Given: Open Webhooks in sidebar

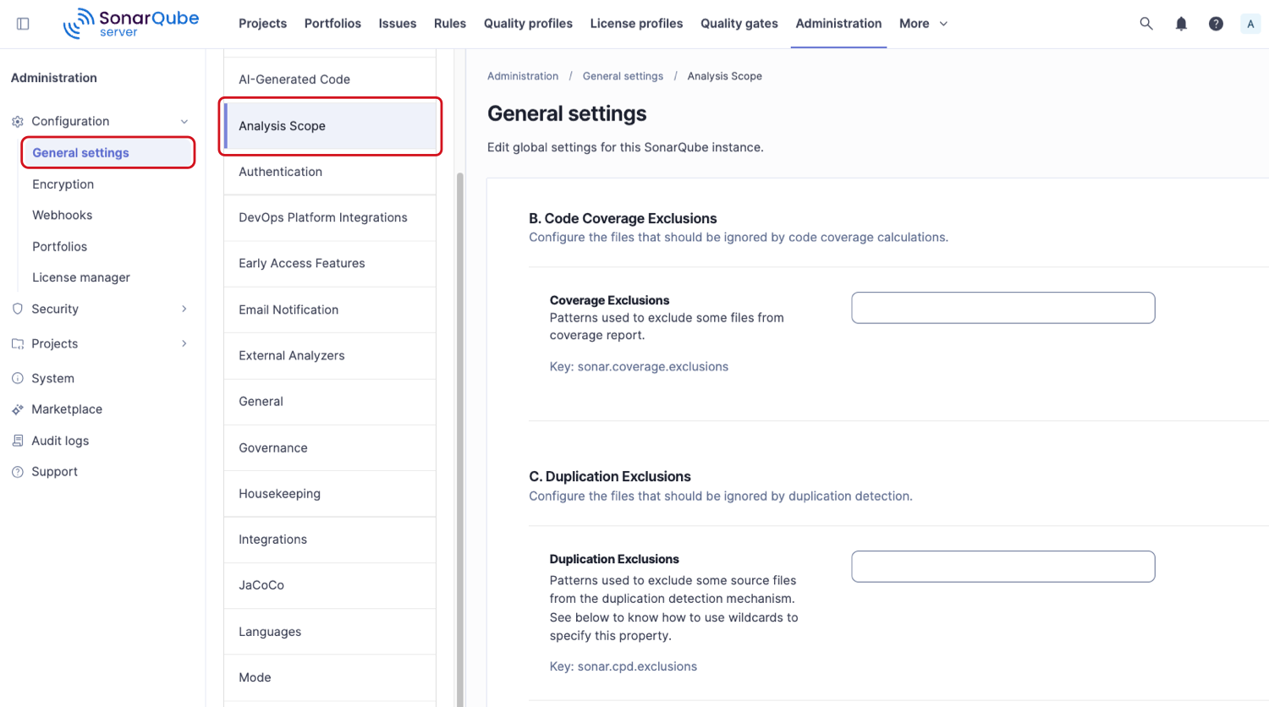Looking at the screenshot, I should point(62,216).
